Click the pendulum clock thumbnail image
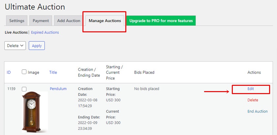This screenshot has width=277, height=135. click(35, 112)
